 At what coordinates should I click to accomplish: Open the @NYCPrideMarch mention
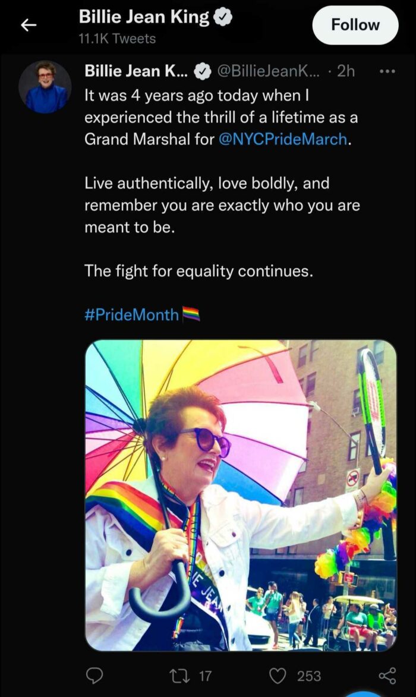click(283, 139)
